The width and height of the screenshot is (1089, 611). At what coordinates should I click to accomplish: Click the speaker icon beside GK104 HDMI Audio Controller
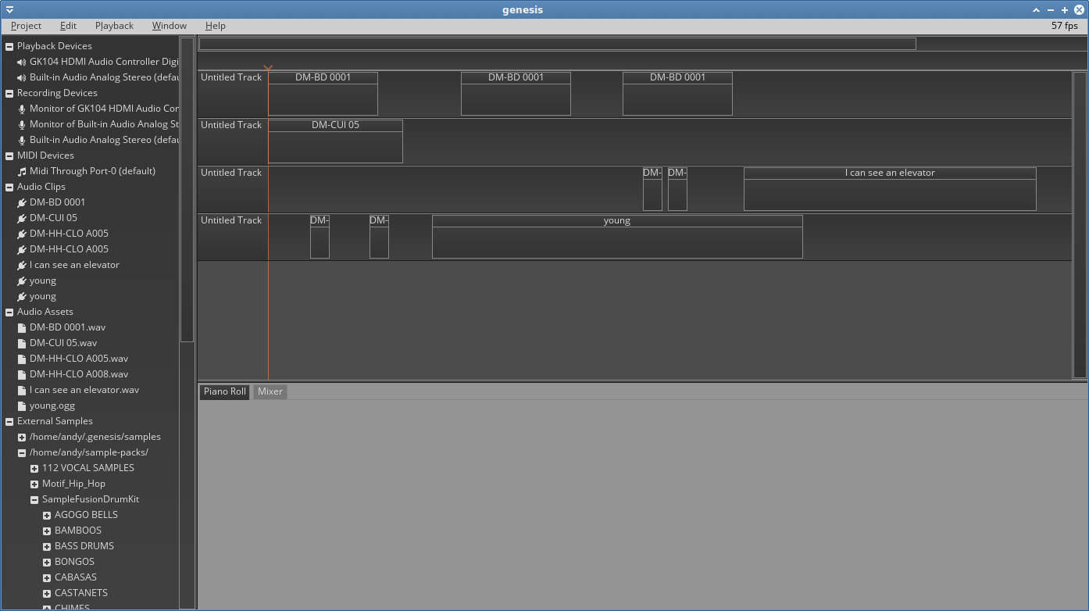22,62
